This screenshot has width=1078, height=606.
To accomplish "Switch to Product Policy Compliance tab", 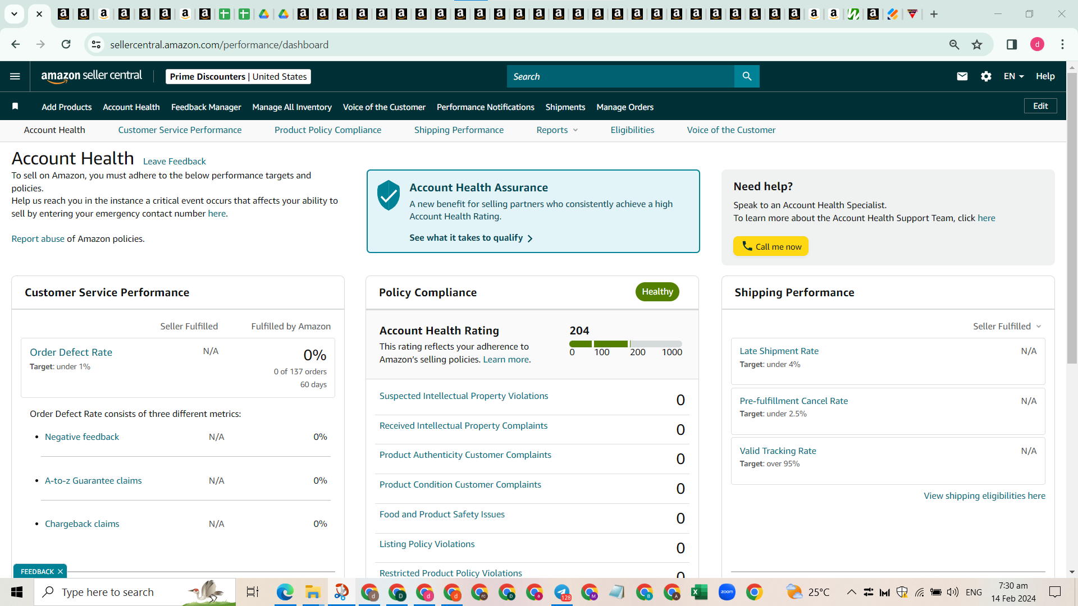I will point(328,130).
